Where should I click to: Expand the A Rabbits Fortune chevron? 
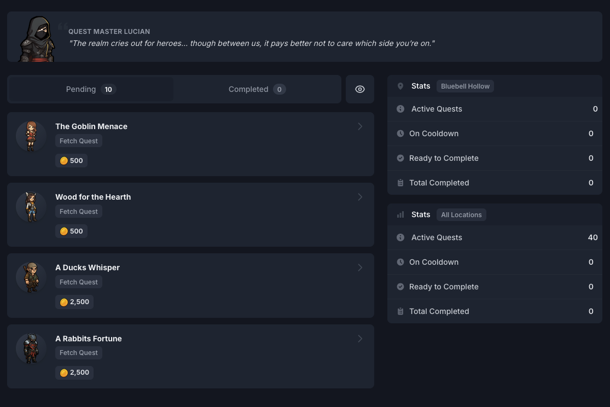click(x=360, y=339)
